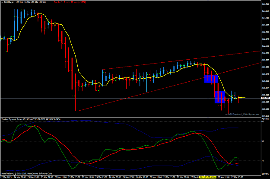Click the MetaTrader 4 MetaQuotes copyright text
This screenshot has height=179, width=270.
click(x=27, y=174)
